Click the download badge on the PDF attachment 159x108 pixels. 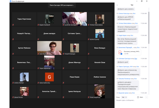click(122, 54)
